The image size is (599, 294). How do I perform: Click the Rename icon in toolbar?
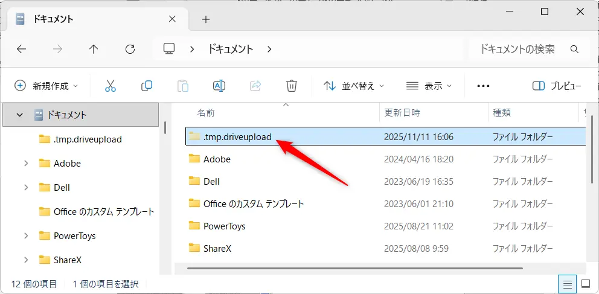219,86
